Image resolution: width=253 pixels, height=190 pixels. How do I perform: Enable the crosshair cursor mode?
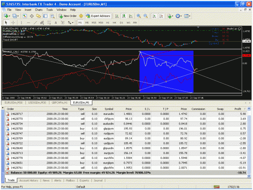13,23
